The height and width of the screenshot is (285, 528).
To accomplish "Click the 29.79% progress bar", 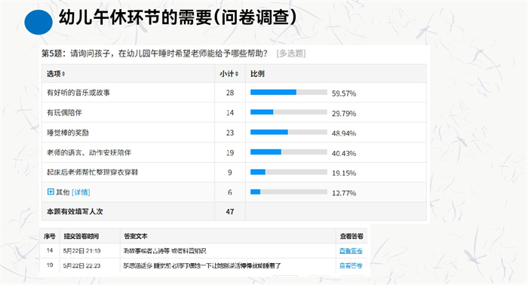I will pyautogui.click(x=289, y=112).
